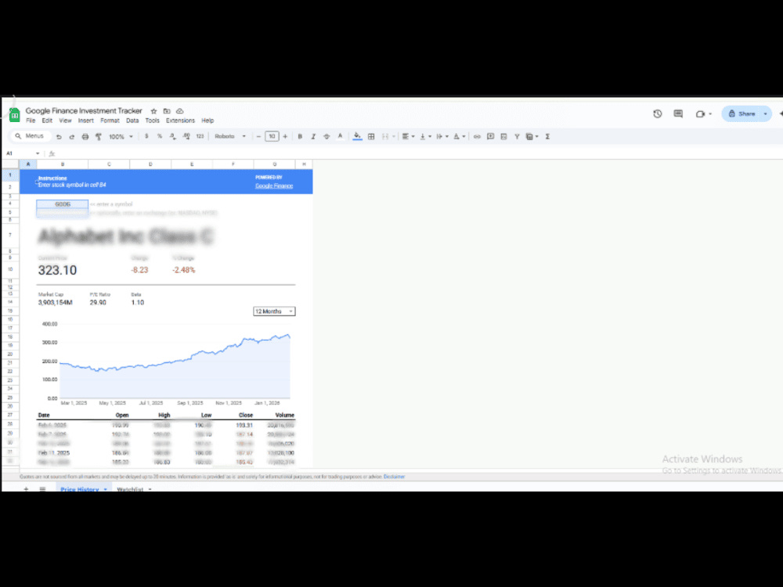Screen dimensions: 783x587
Task: Click the Functions sigma icon
Action: [x=547, y=136]
